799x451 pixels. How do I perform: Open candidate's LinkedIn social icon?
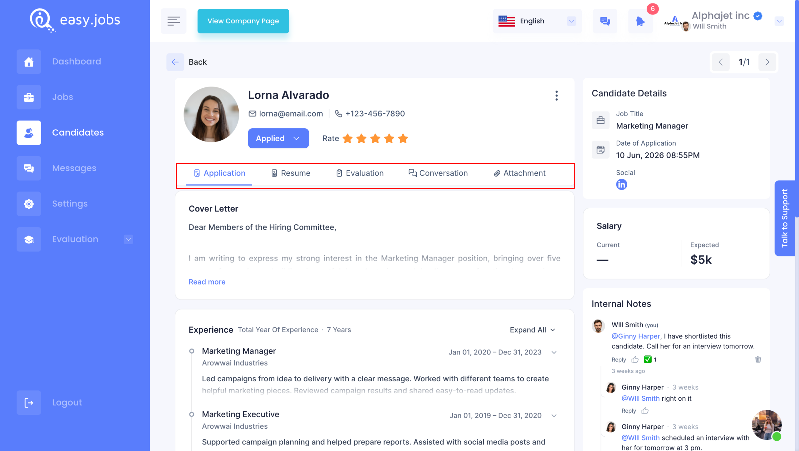point(621,185)
